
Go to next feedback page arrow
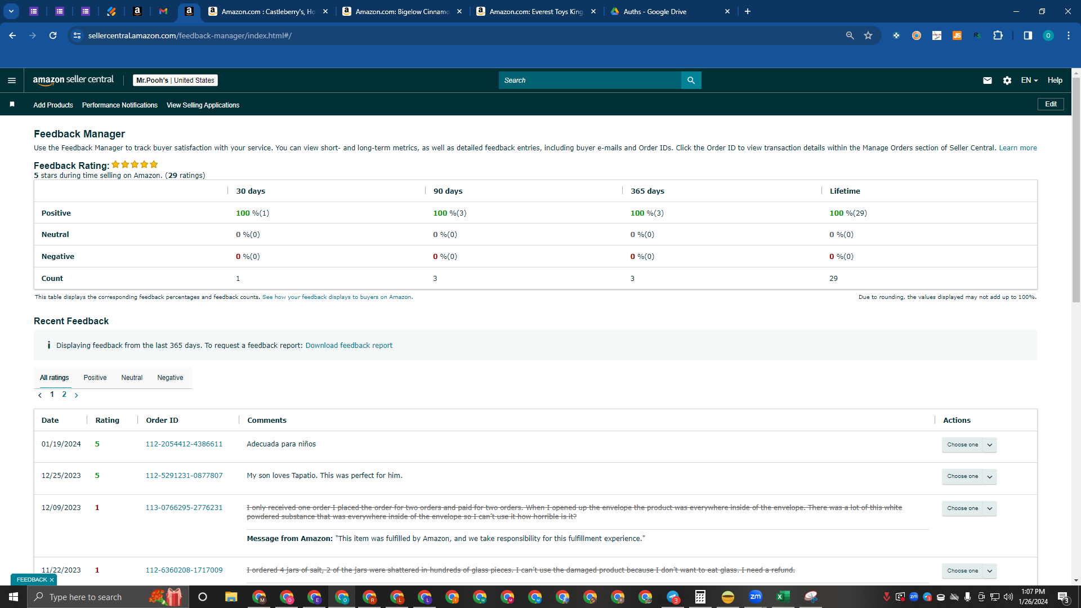77,395
